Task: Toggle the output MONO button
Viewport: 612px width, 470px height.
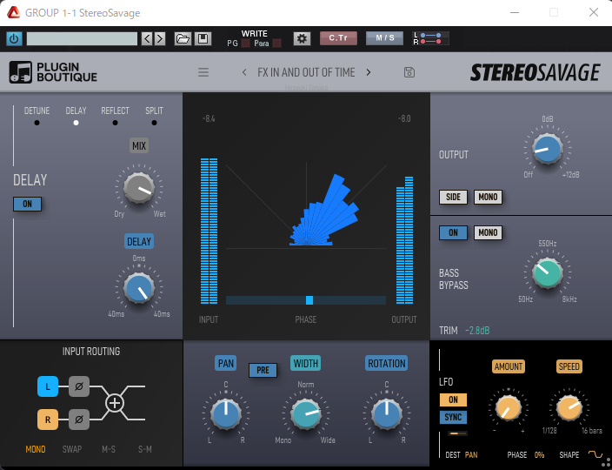Action: (x=488, y=197)
